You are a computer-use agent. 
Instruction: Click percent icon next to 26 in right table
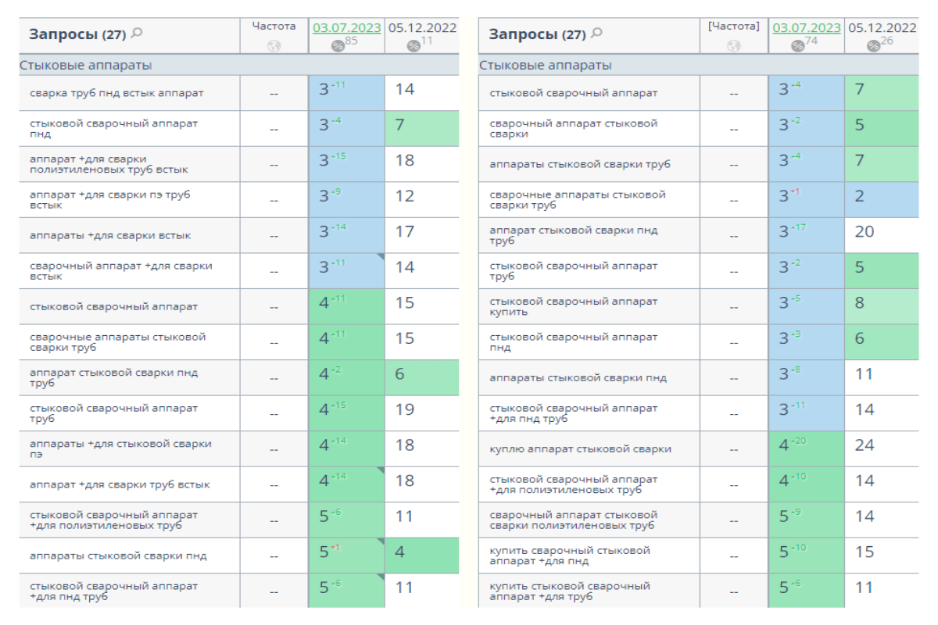[x=874, y=46]
